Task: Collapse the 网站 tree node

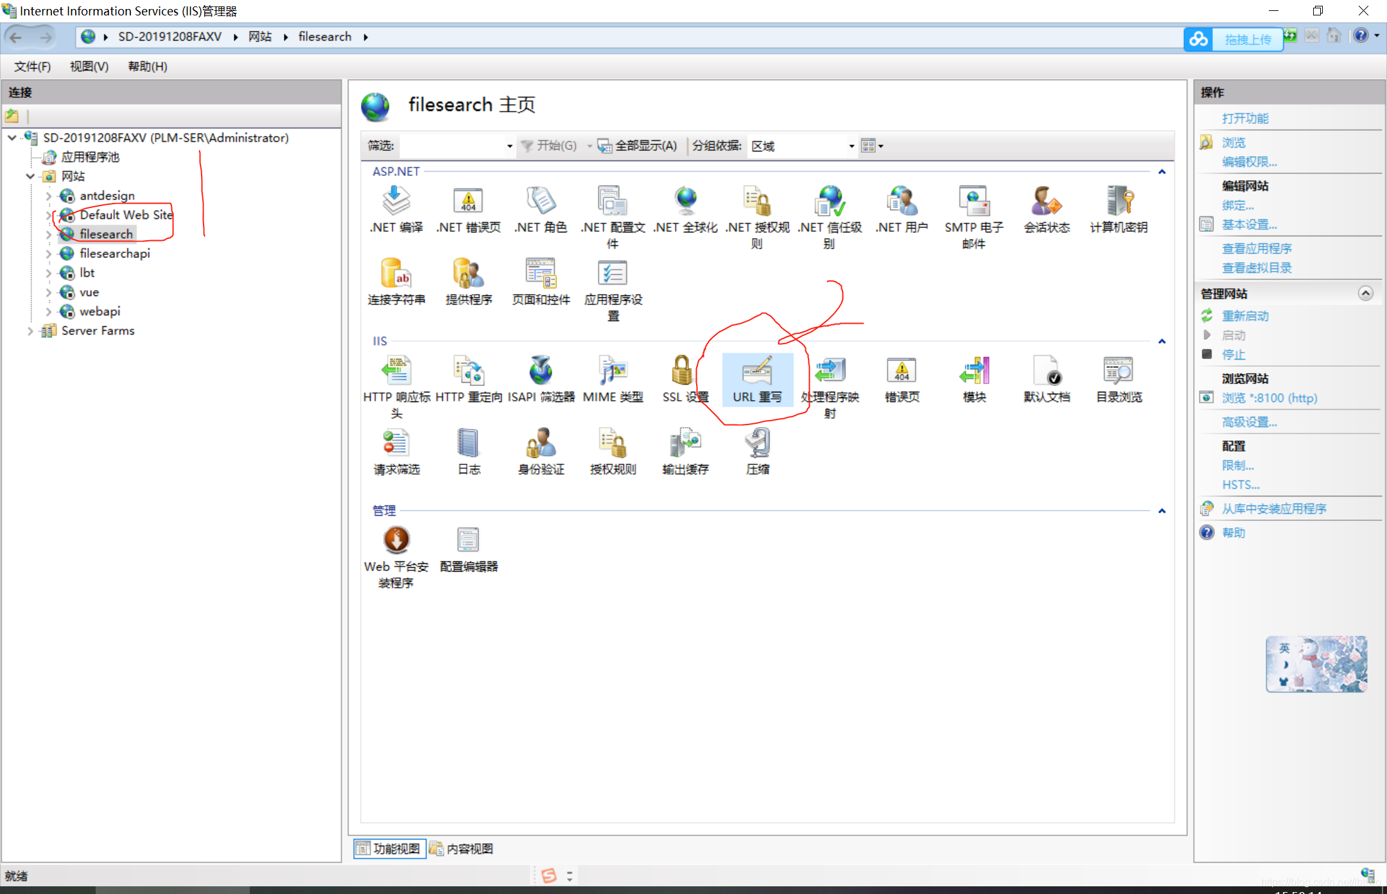Action: coord(30,176)
